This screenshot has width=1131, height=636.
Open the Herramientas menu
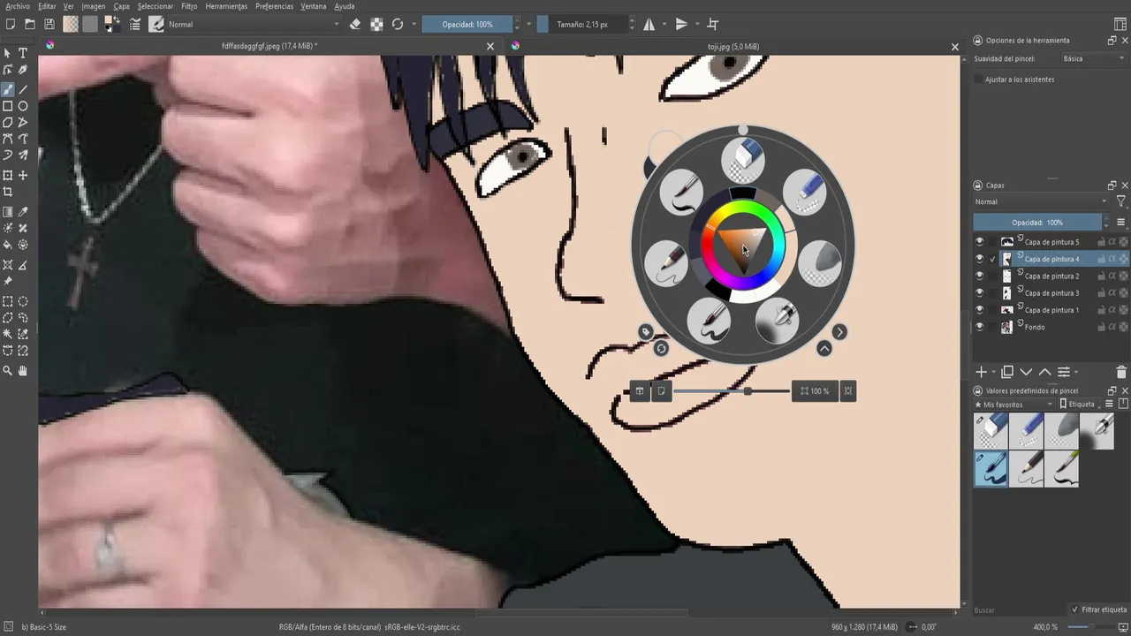(x=226, y=6)
